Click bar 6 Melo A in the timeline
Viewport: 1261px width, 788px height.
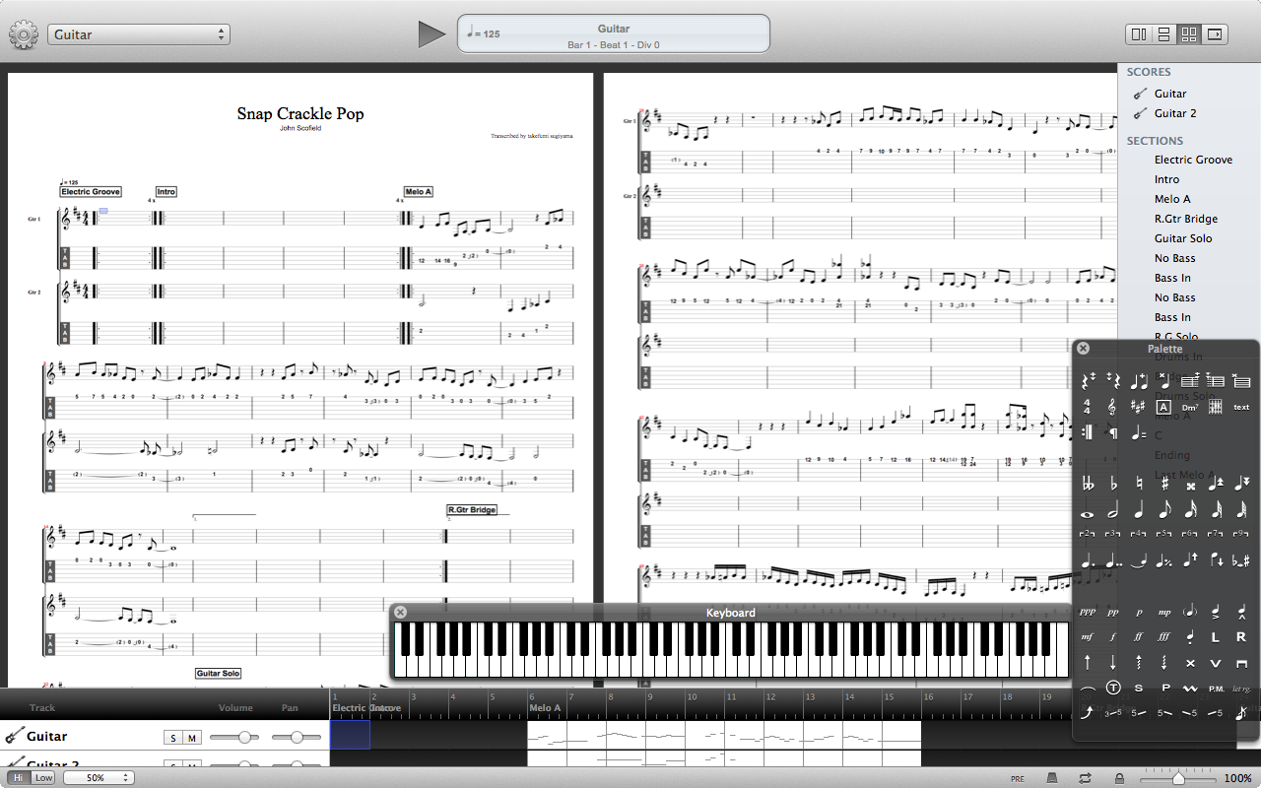pos(547,707)
